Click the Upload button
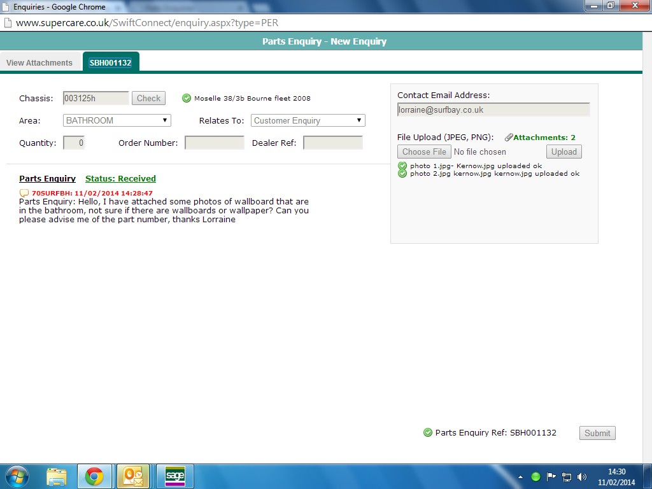The width and height of the screenshot is (652, 489). [x=564, y=152]
